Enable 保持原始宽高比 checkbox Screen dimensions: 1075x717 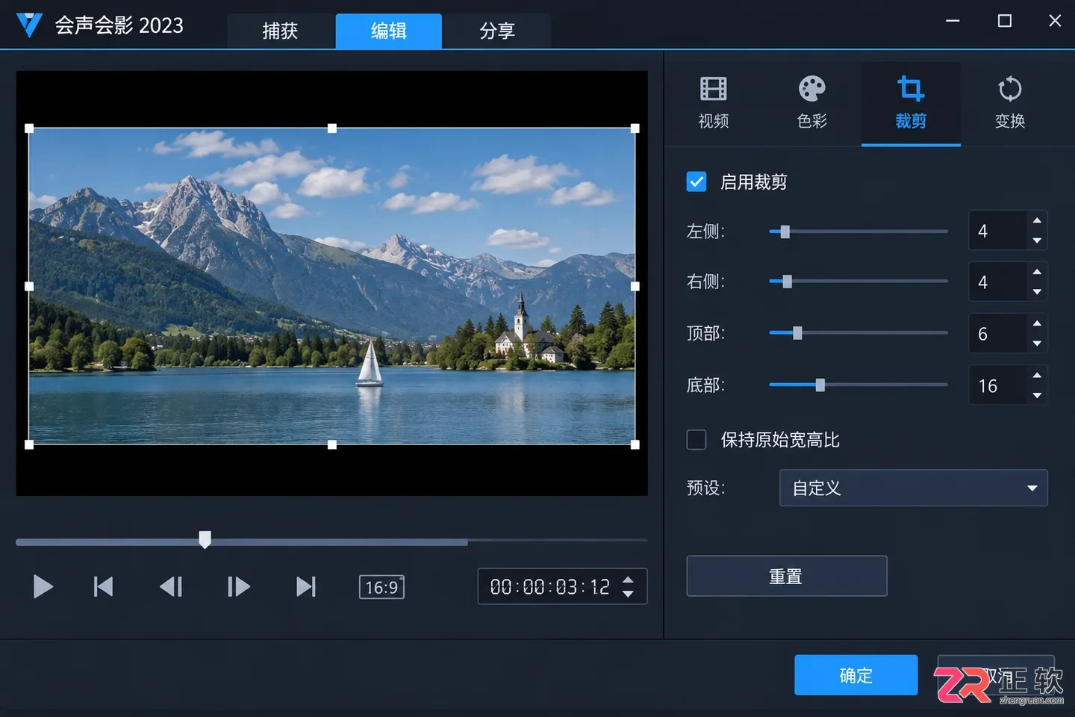coord(697,440)
